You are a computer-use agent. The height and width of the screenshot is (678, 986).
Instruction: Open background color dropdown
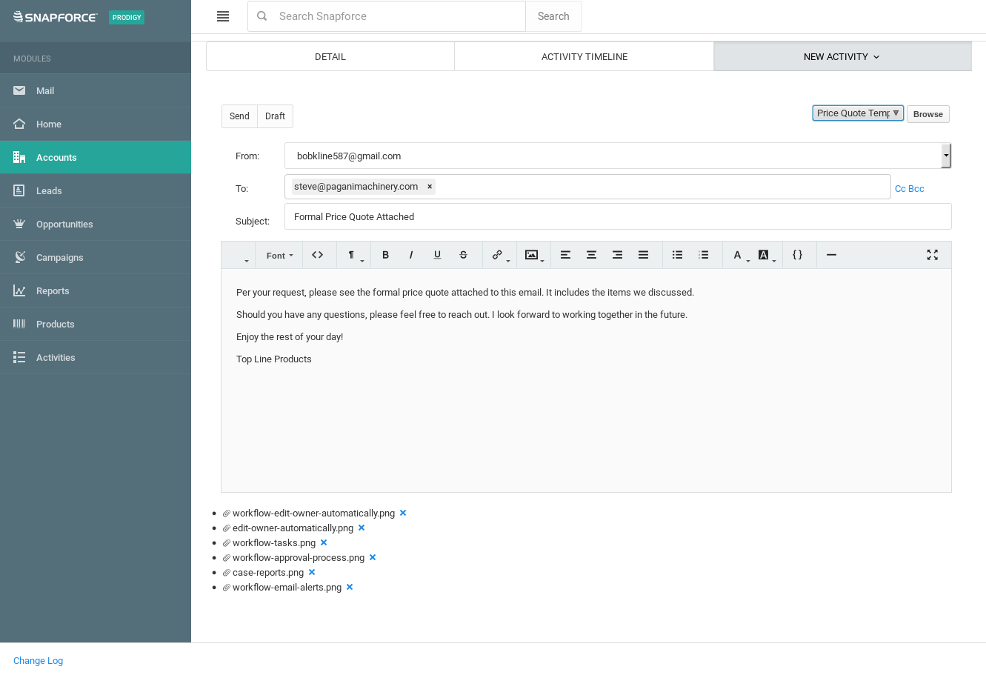pyautogui.click(x=767, y=255)
